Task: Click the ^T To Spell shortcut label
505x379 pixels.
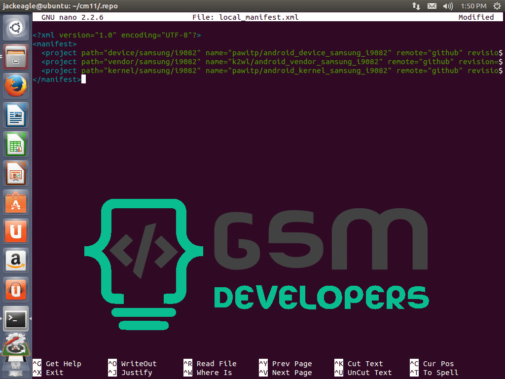Action: [434, 373]
